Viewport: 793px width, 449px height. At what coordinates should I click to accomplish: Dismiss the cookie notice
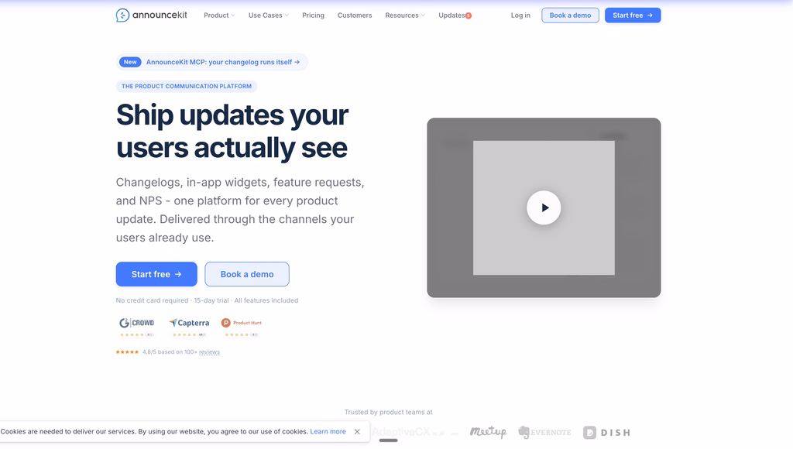pos(357,431)
